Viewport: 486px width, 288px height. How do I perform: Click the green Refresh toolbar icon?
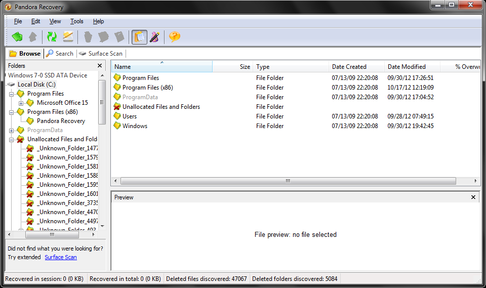(52, 37)
